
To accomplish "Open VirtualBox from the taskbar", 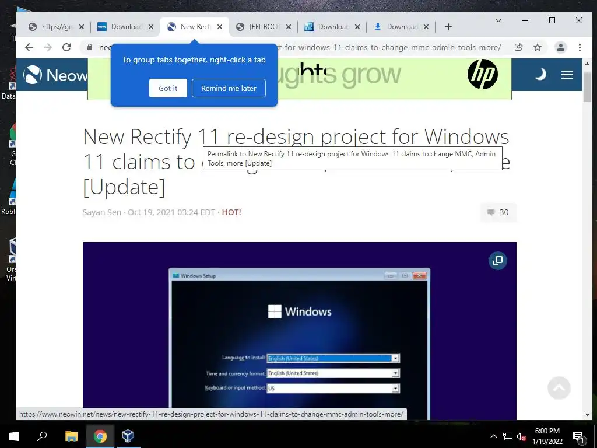I will (128, 436).
